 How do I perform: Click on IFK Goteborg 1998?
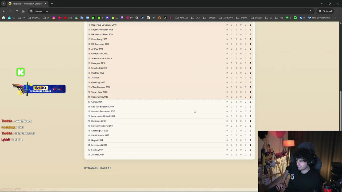(100, 44)
